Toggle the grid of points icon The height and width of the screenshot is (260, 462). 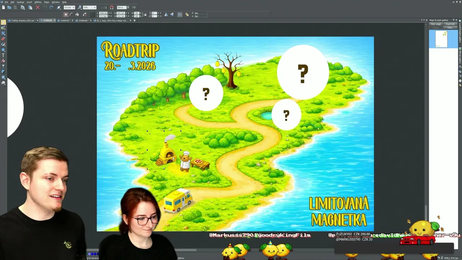tap(92, 14)
